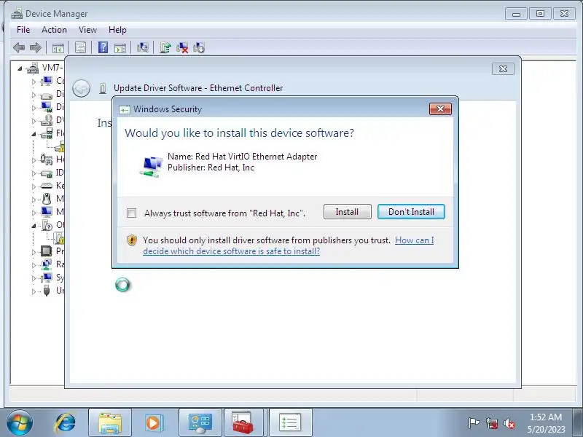Click the network status tray icon
This screenshot has width=583, height=437.
[492, 423]
